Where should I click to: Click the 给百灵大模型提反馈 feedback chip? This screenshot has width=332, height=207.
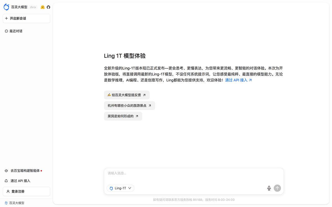126,95
